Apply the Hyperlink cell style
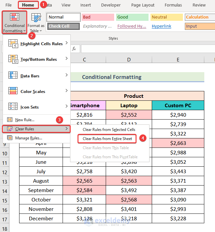215x232 pixels. point(167,26)
